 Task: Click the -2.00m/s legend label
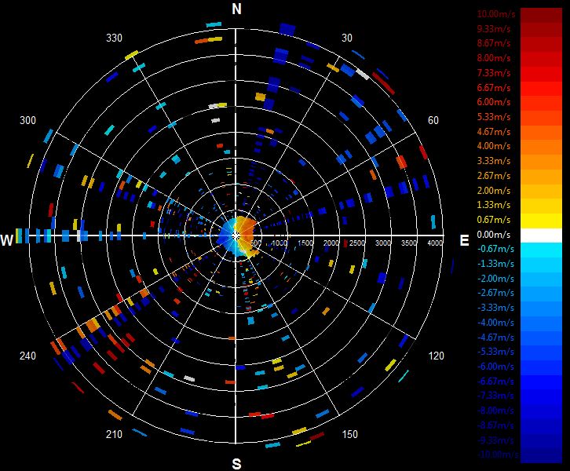(x=495, y=279)
